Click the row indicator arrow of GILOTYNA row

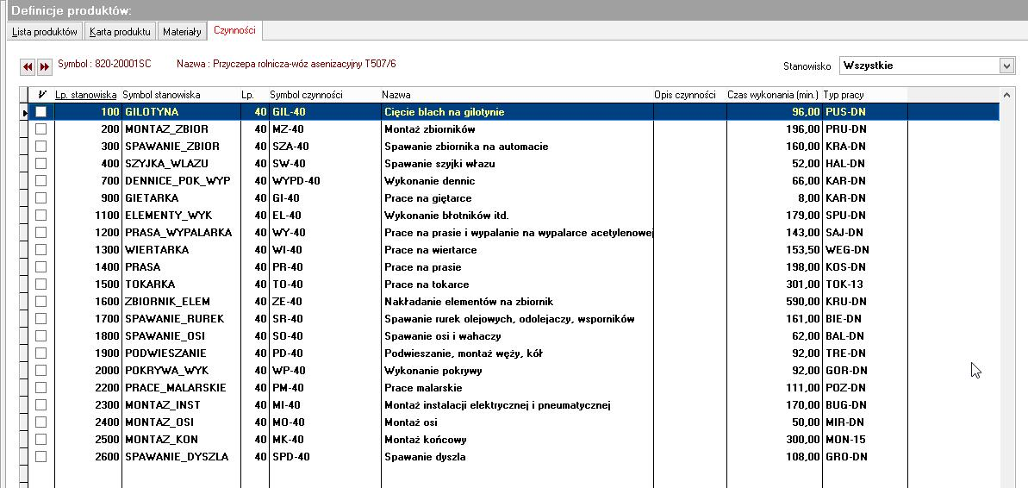pos(25,113)
